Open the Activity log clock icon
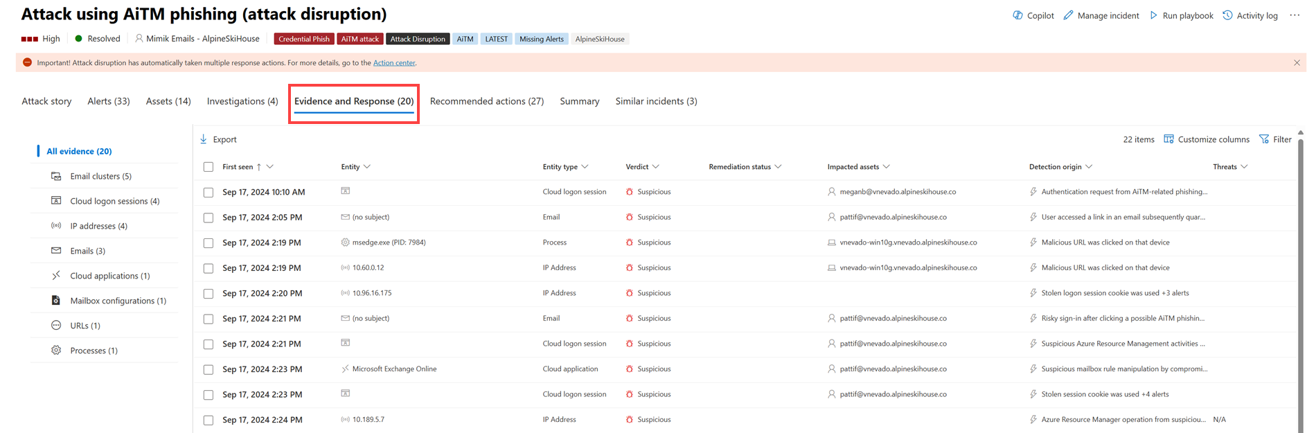1316x433 pixels. (1227, 15)
